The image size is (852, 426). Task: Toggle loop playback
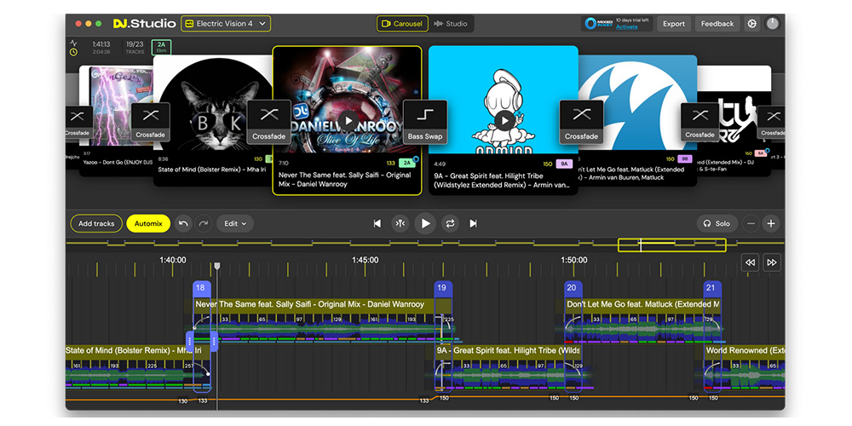pyautogui.click(x=450, y=223)
